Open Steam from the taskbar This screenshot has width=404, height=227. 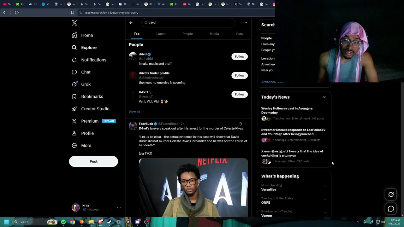[109, 222]
